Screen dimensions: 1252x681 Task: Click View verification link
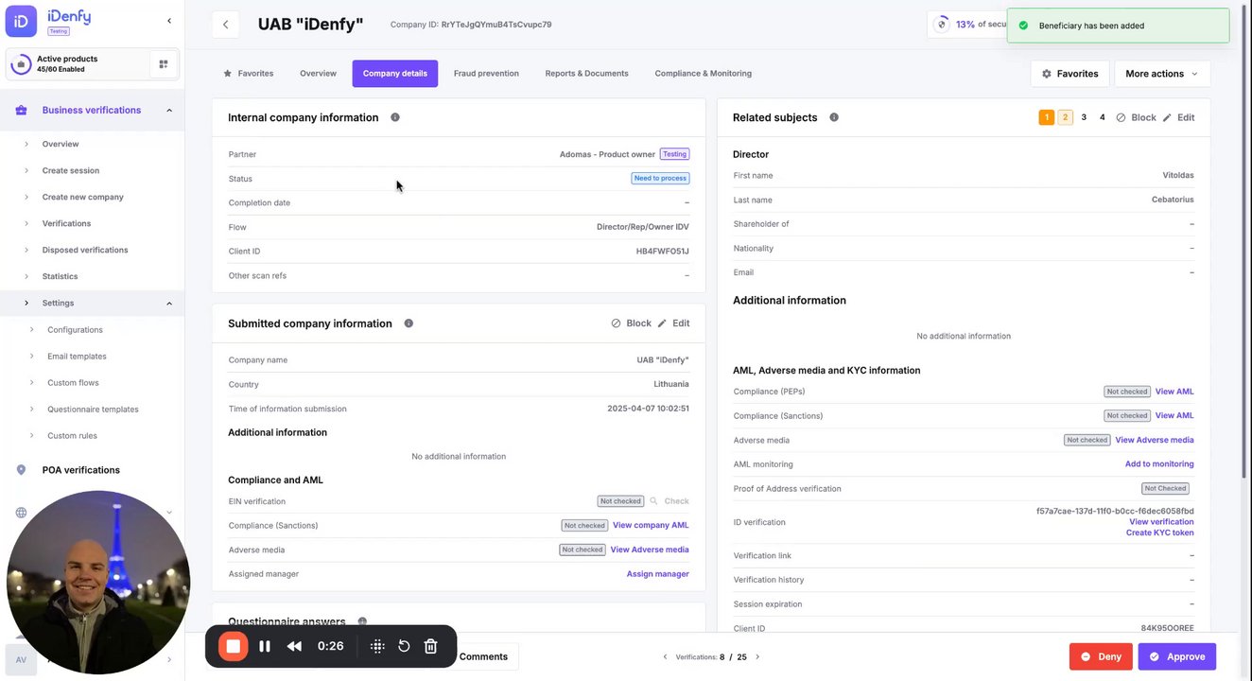1161,522
